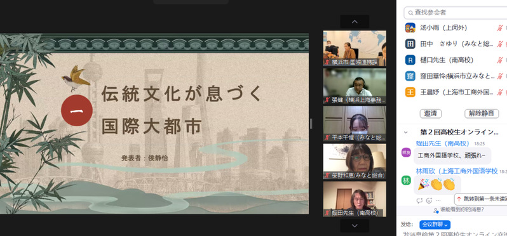
Task: Click the 谁能看到你的消息? link
Action: tap(459, 209)
